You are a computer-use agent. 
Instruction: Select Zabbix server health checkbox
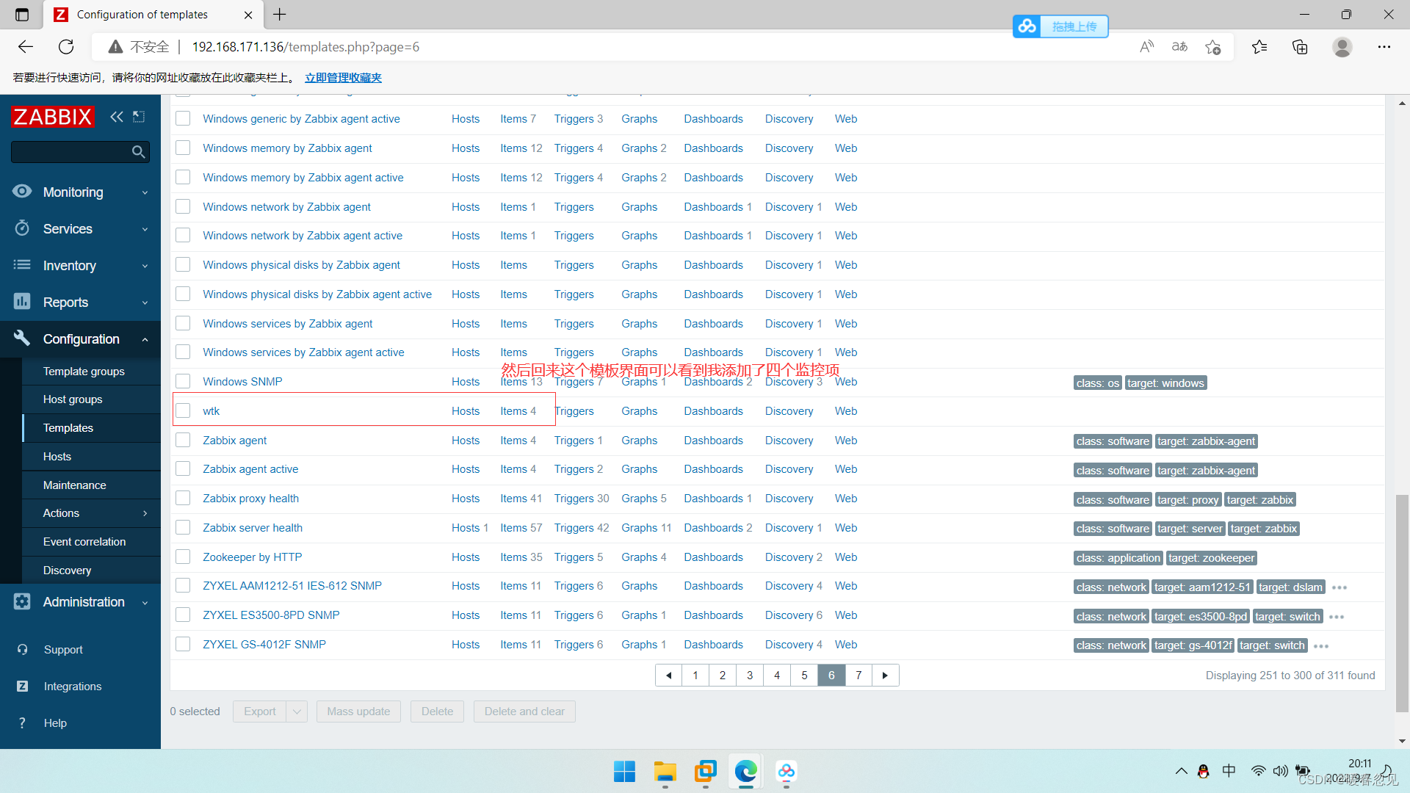pyautogui.click(x=184, y=527)
